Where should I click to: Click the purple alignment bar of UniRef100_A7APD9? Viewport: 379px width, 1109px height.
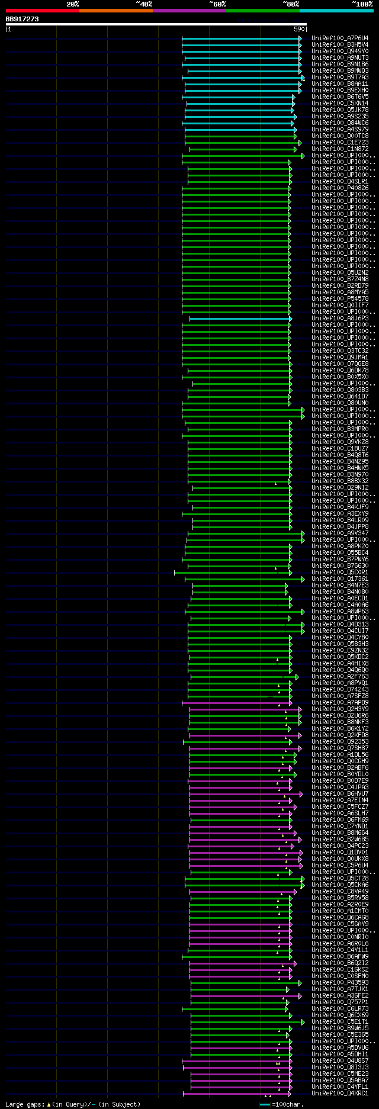pyautogui.click(x=236, y=703)
